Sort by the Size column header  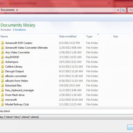pos(116,36)
